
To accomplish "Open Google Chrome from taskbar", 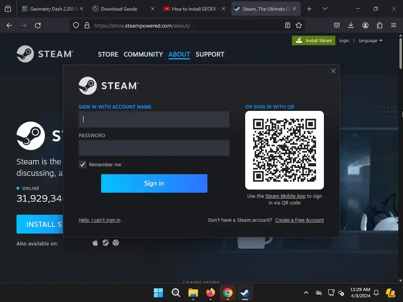I will [x=228, y=293].
